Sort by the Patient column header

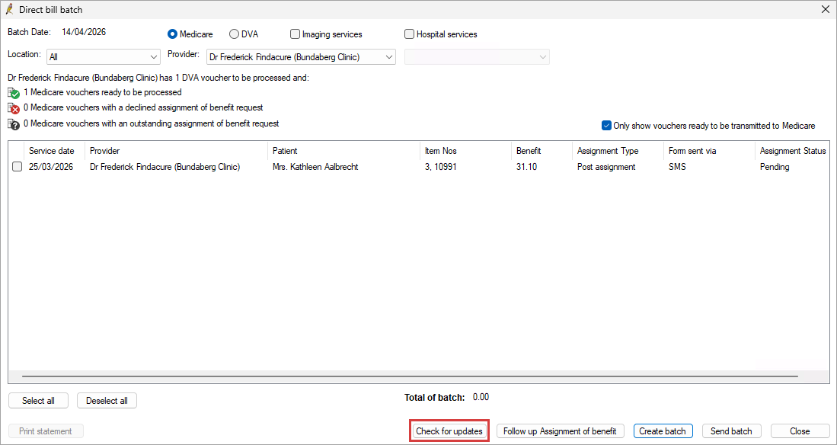(x=343, y=151)
